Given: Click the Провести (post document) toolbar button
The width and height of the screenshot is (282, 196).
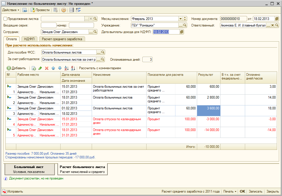Looking at the screenshot, I should (40, 10).
